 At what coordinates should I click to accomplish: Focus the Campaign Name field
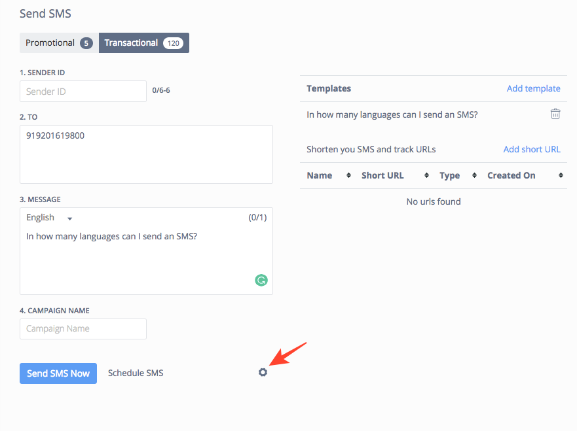(x=83, y=329)
